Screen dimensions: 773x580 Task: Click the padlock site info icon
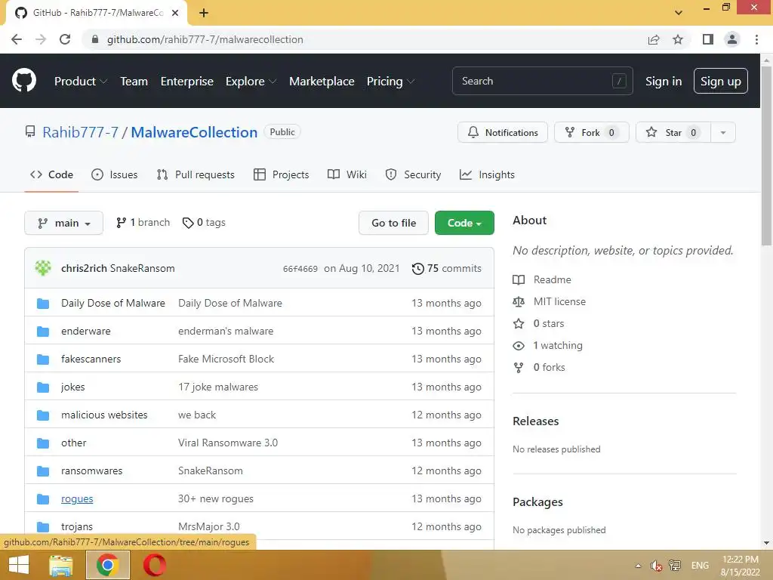tap(95, 39)
